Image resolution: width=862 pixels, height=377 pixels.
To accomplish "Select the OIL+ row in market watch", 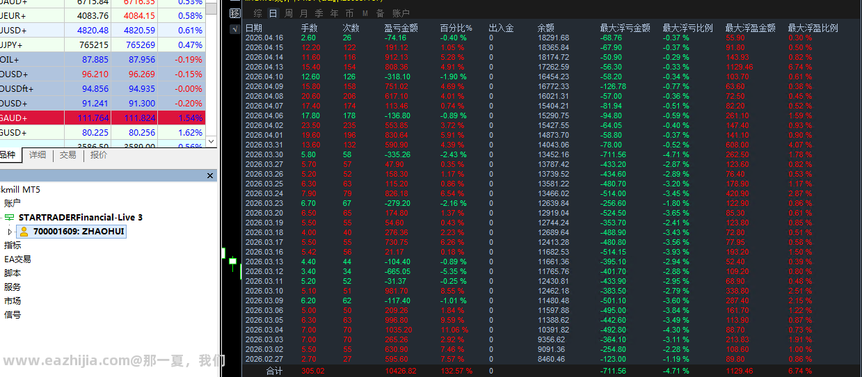I will click(103, 60).
